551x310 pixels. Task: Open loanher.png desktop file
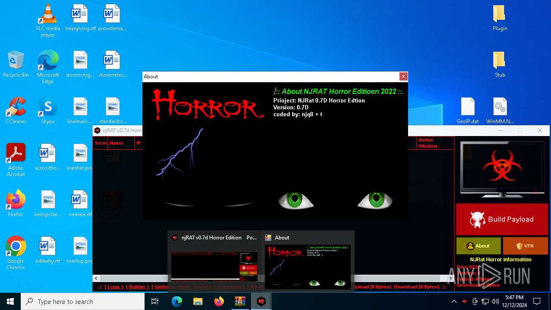click(x=80, y=158)
